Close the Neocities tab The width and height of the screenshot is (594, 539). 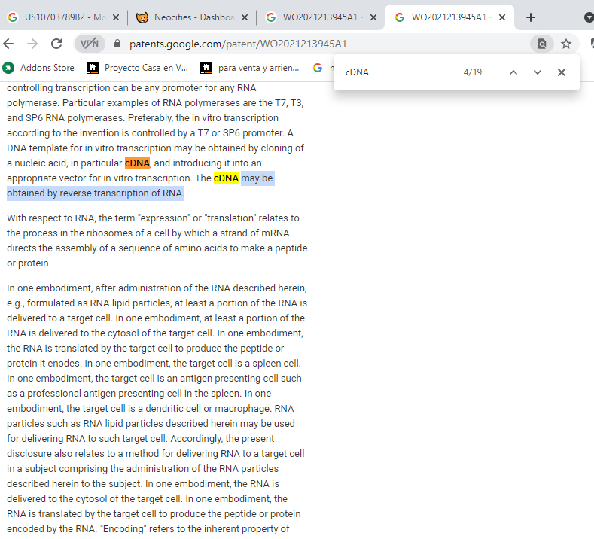click(x=243, y=17)
